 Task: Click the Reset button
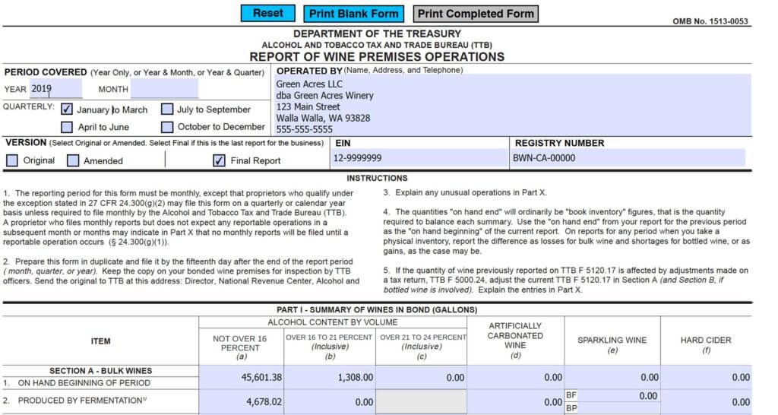268,14
